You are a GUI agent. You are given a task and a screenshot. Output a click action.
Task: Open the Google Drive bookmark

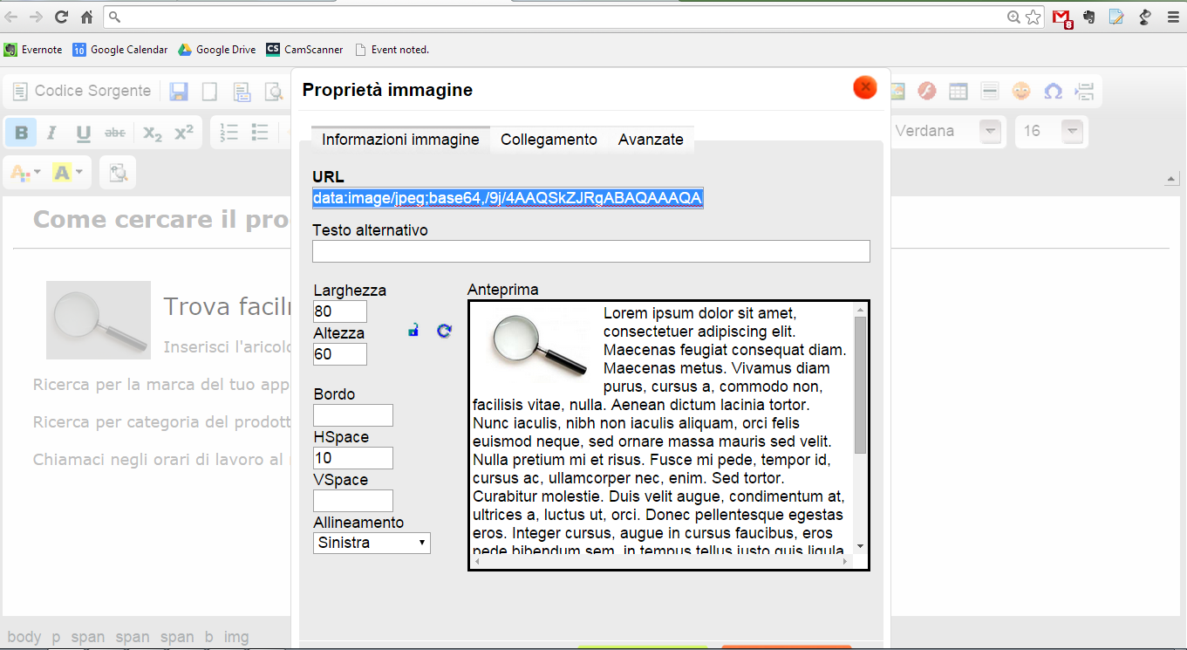(217, 50)
